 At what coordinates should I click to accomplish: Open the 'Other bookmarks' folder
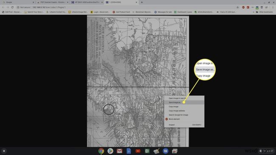265,12
